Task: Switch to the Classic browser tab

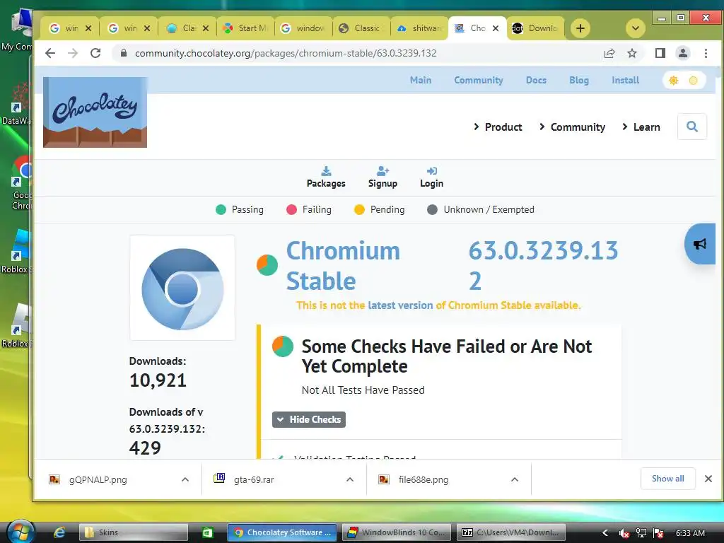Action: [x=361, y=28]
